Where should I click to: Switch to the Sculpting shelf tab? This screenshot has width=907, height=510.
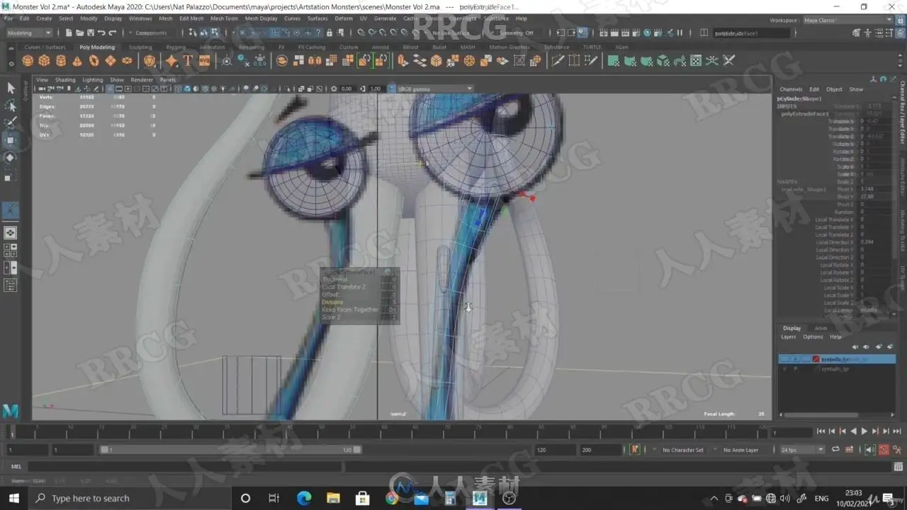pyautogui.click(x=140, y=47)
